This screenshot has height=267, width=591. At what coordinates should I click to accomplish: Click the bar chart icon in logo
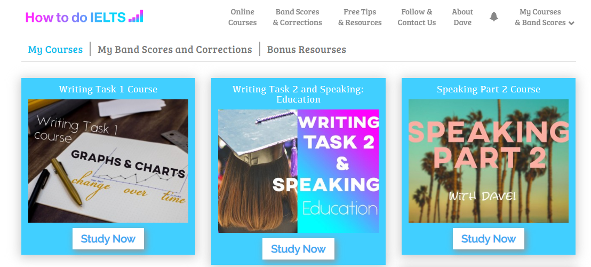(x=135, y=16)
